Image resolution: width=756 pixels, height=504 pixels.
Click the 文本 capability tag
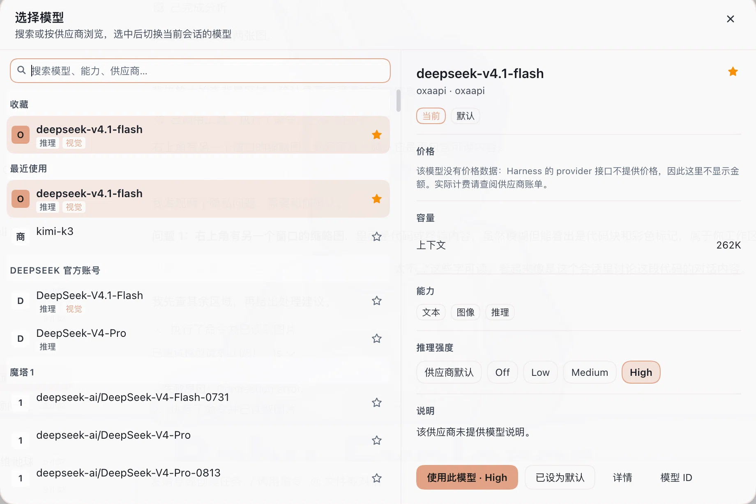(x=431, y=312)
